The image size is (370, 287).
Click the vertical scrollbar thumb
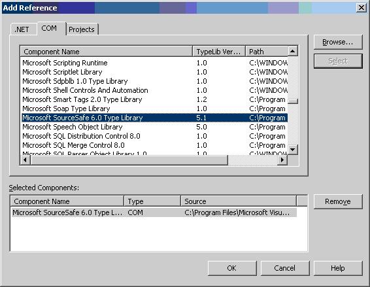[x=293, y=101]
